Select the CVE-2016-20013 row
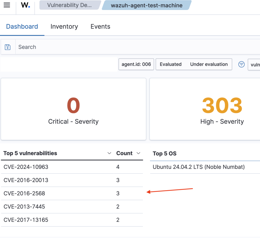The image size is (260, 238). click(x=72, y=180)
